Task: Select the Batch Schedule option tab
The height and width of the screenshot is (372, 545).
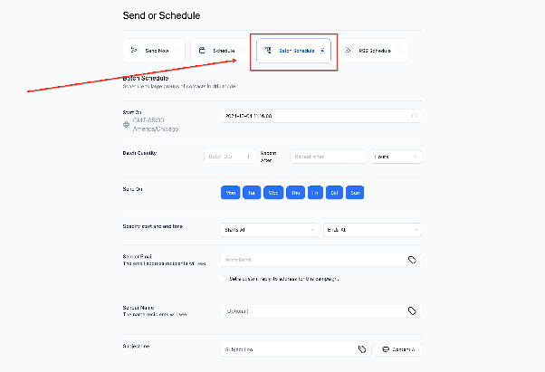Action: pos(293,51)
